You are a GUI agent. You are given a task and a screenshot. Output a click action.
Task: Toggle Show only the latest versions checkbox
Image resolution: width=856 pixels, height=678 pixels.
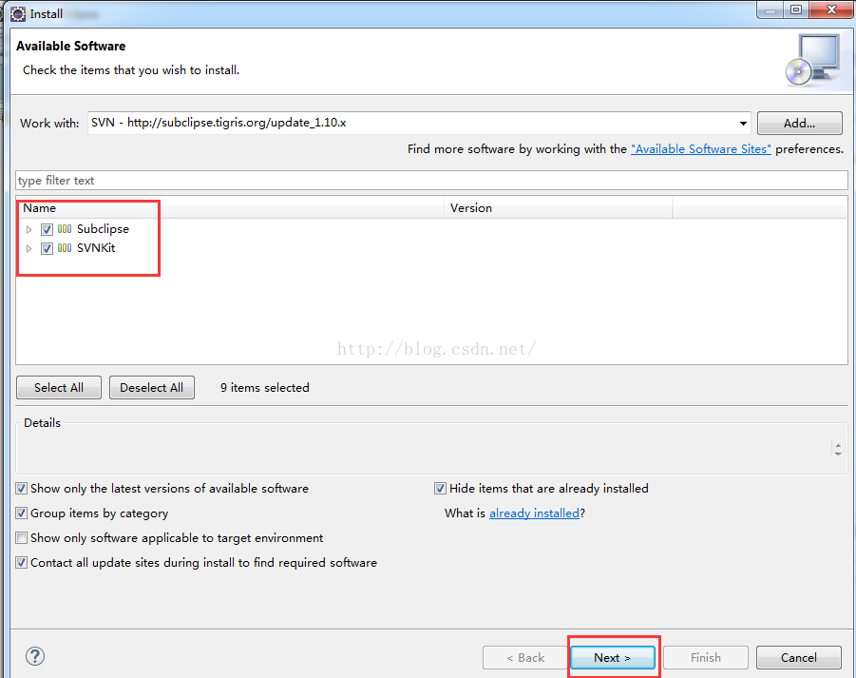tap(21, 489)
